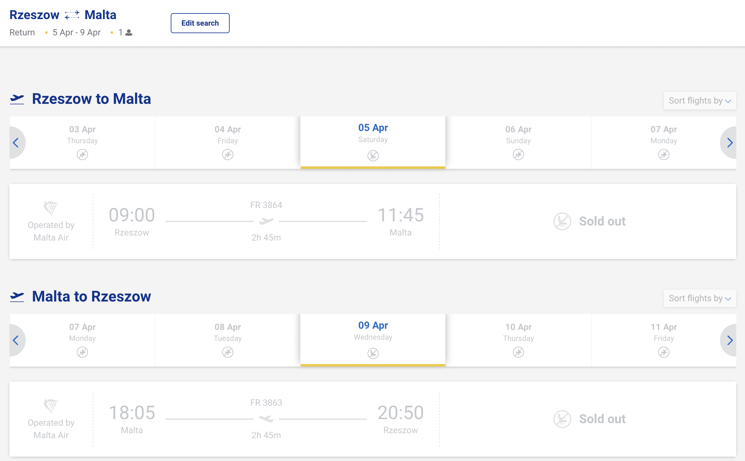Click the previous dates arrow for return flights

(16, 340)
